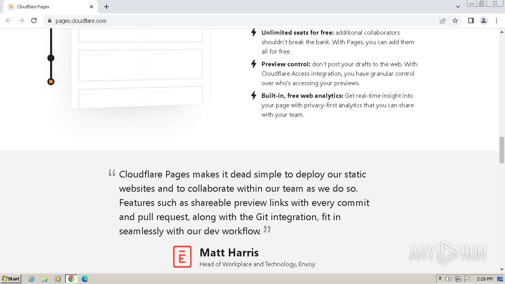
Task: Click the vertical scrollbar thumb
Action: click(x=502, y=150)
